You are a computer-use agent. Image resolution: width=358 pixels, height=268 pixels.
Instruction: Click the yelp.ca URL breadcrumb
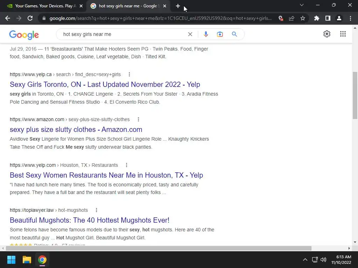coord(65,74)
